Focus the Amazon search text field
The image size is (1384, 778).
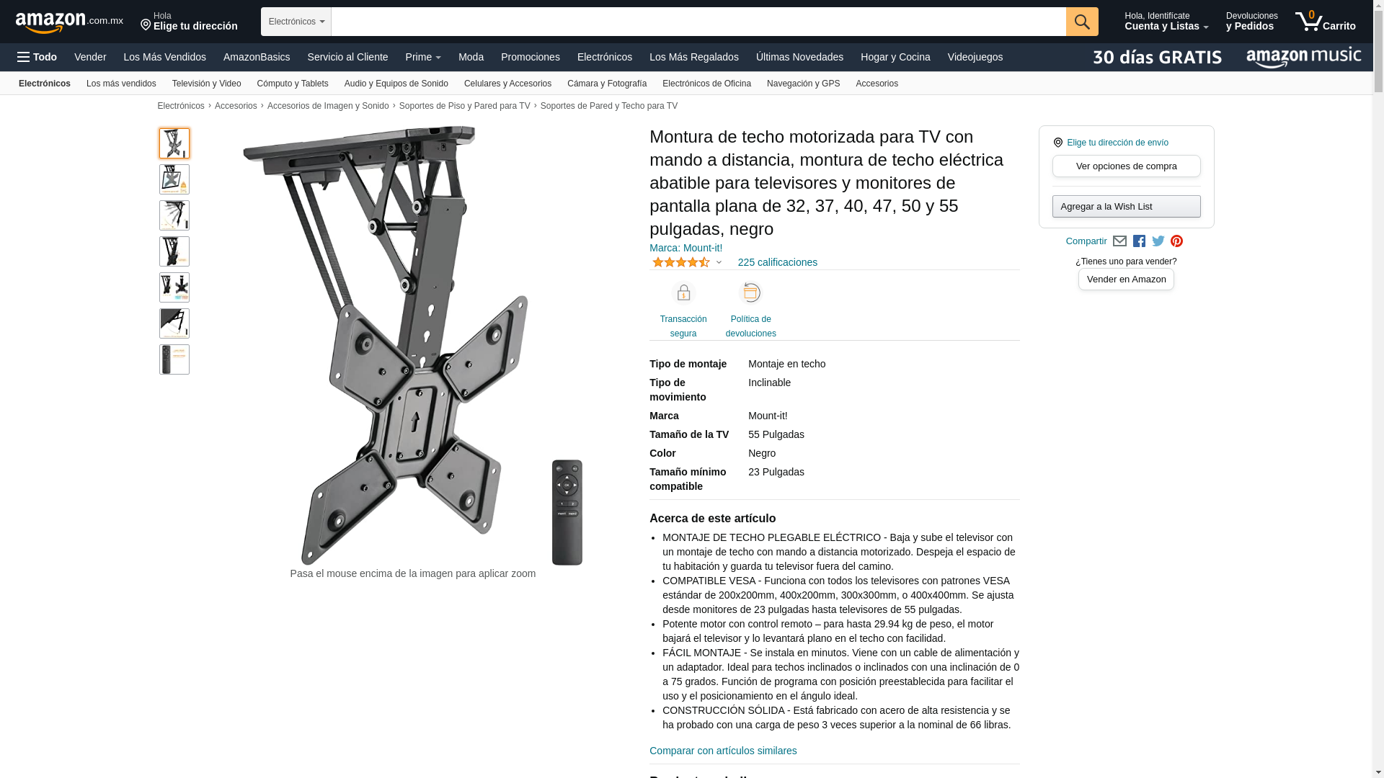[698, 22]
